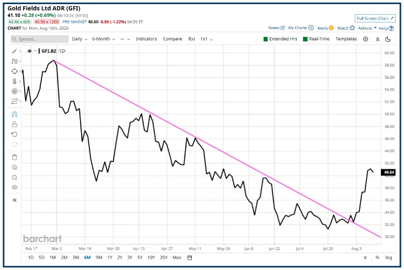
Task: Open the Templates menu
Action: [x=346, y=39]
